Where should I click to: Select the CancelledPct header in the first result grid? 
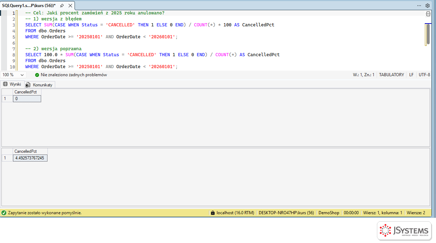click(x=27, y=92)
